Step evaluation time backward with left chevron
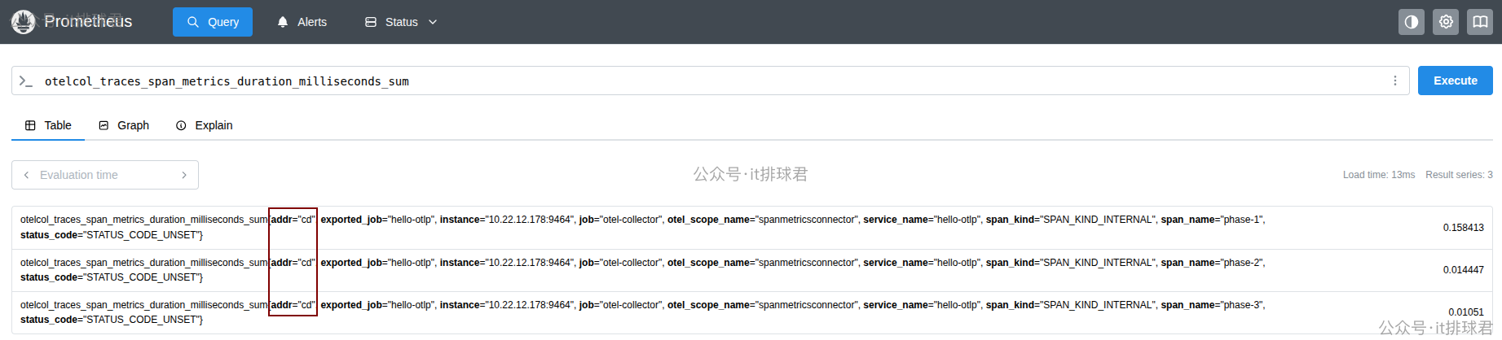This screenshot has height=340, width=1502. [x=26, y=175]
